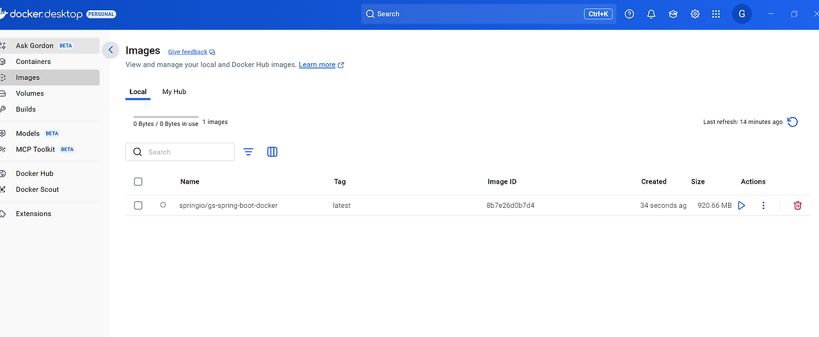
Task: Click the Image ID column header
Action: [502, 182]
